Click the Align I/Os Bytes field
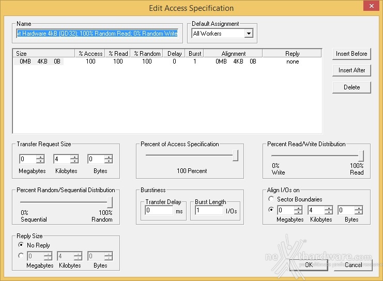The width and height of the screenshot is (383, 281). tap(346, 210)
